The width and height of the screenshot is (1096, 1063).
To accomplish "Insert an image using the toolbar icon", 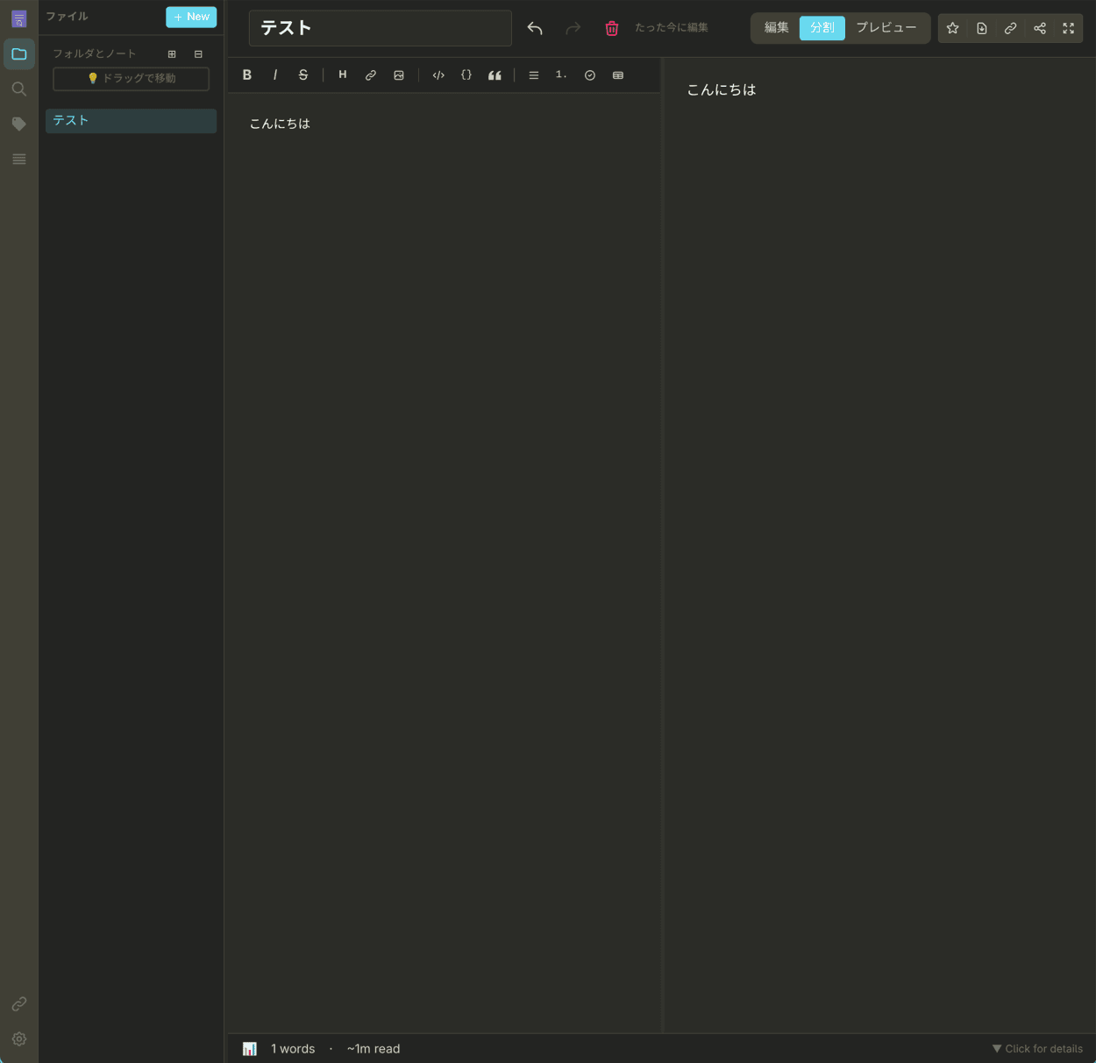I will coord(399,75).
